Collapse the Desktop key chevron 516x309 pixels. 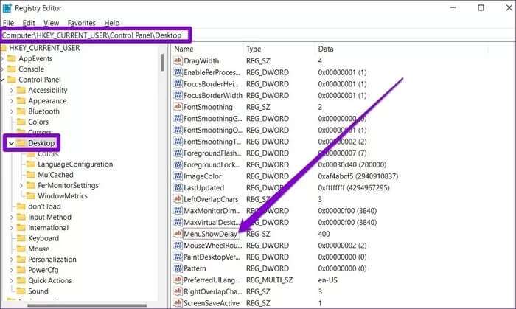coord(11,143)
